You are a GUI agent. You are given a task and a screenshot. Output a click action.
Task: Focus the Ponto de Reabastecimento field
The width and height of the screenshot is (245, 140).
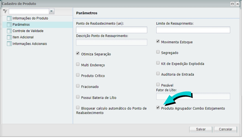(x=112, y=30)
